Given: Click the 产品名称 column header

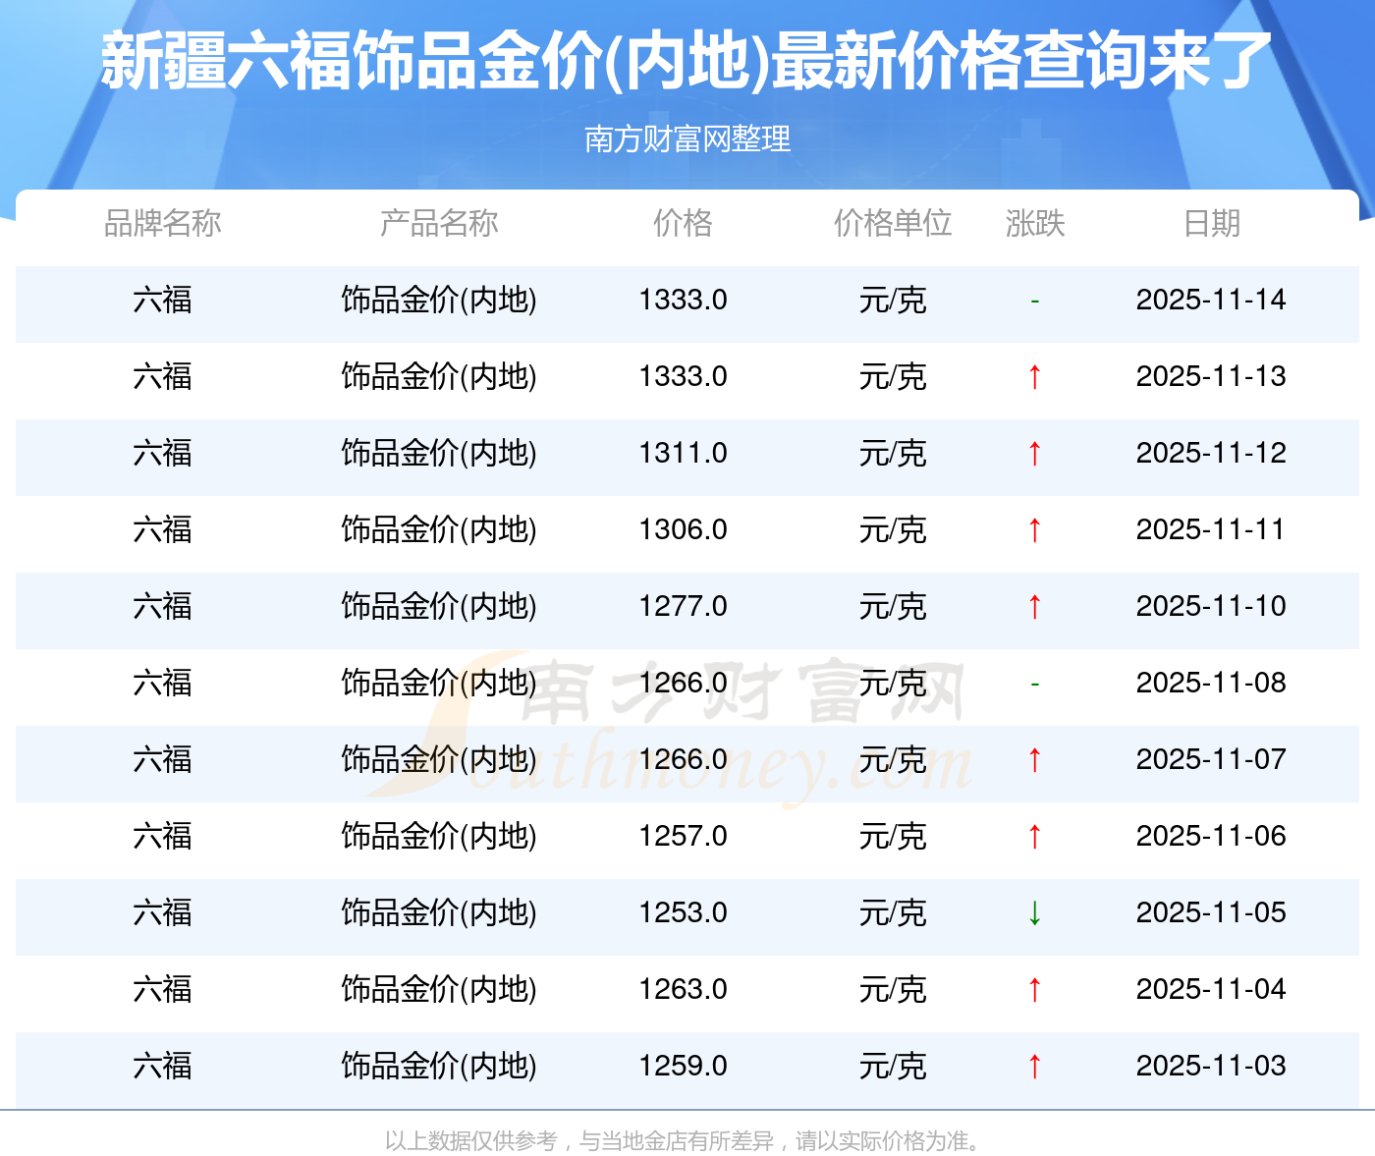Looking at the screenshot, I should (x=439, y=223).
